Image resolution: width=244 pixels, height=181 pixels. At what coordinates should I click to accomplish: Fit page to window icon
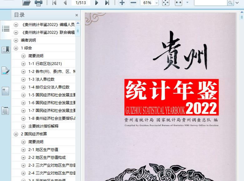click(x=166, y=3)
